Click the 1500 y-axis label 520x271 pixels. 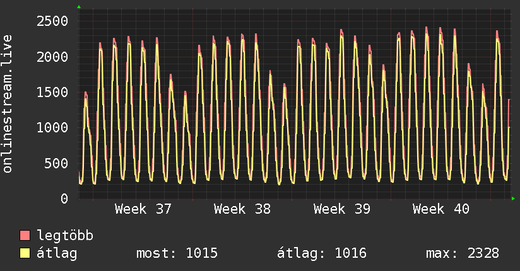point(52,92)
